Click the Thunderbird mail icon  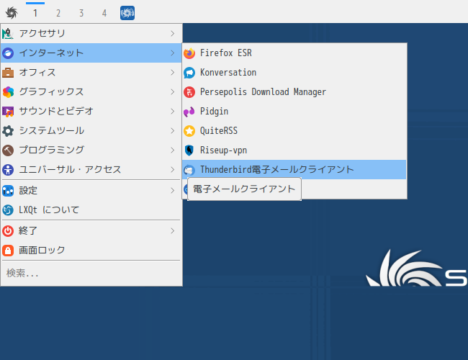[189, 169]
